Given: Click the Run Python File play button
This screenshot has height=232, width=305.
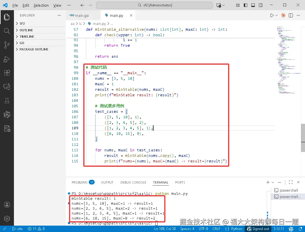Looking at the screenshot, I should (x=272, y=15).
